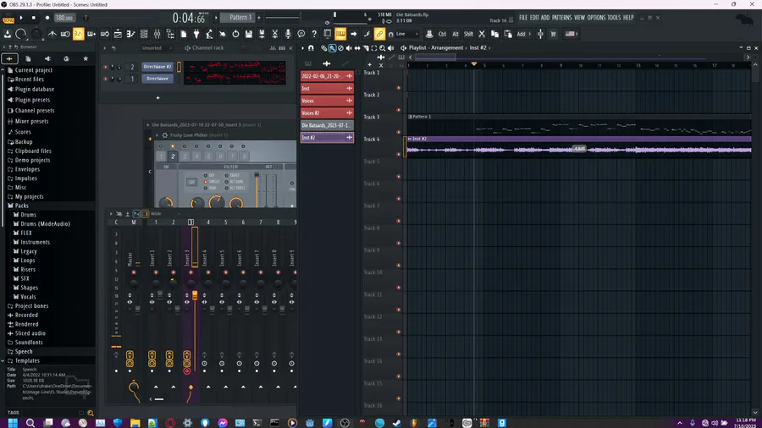Stop playback with the transport Stop button

[34, 18]
